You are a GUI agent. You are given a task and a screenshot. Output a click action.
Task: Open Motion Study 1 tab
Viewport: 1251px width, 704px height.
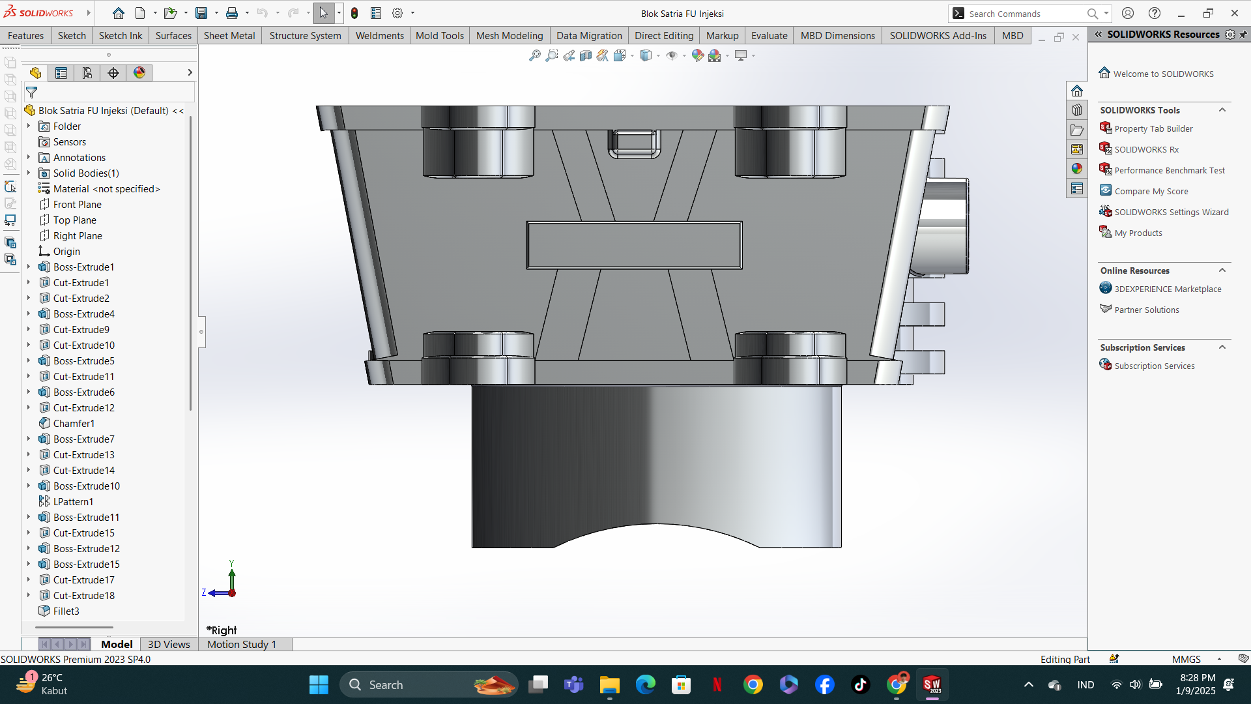point(242,644)
